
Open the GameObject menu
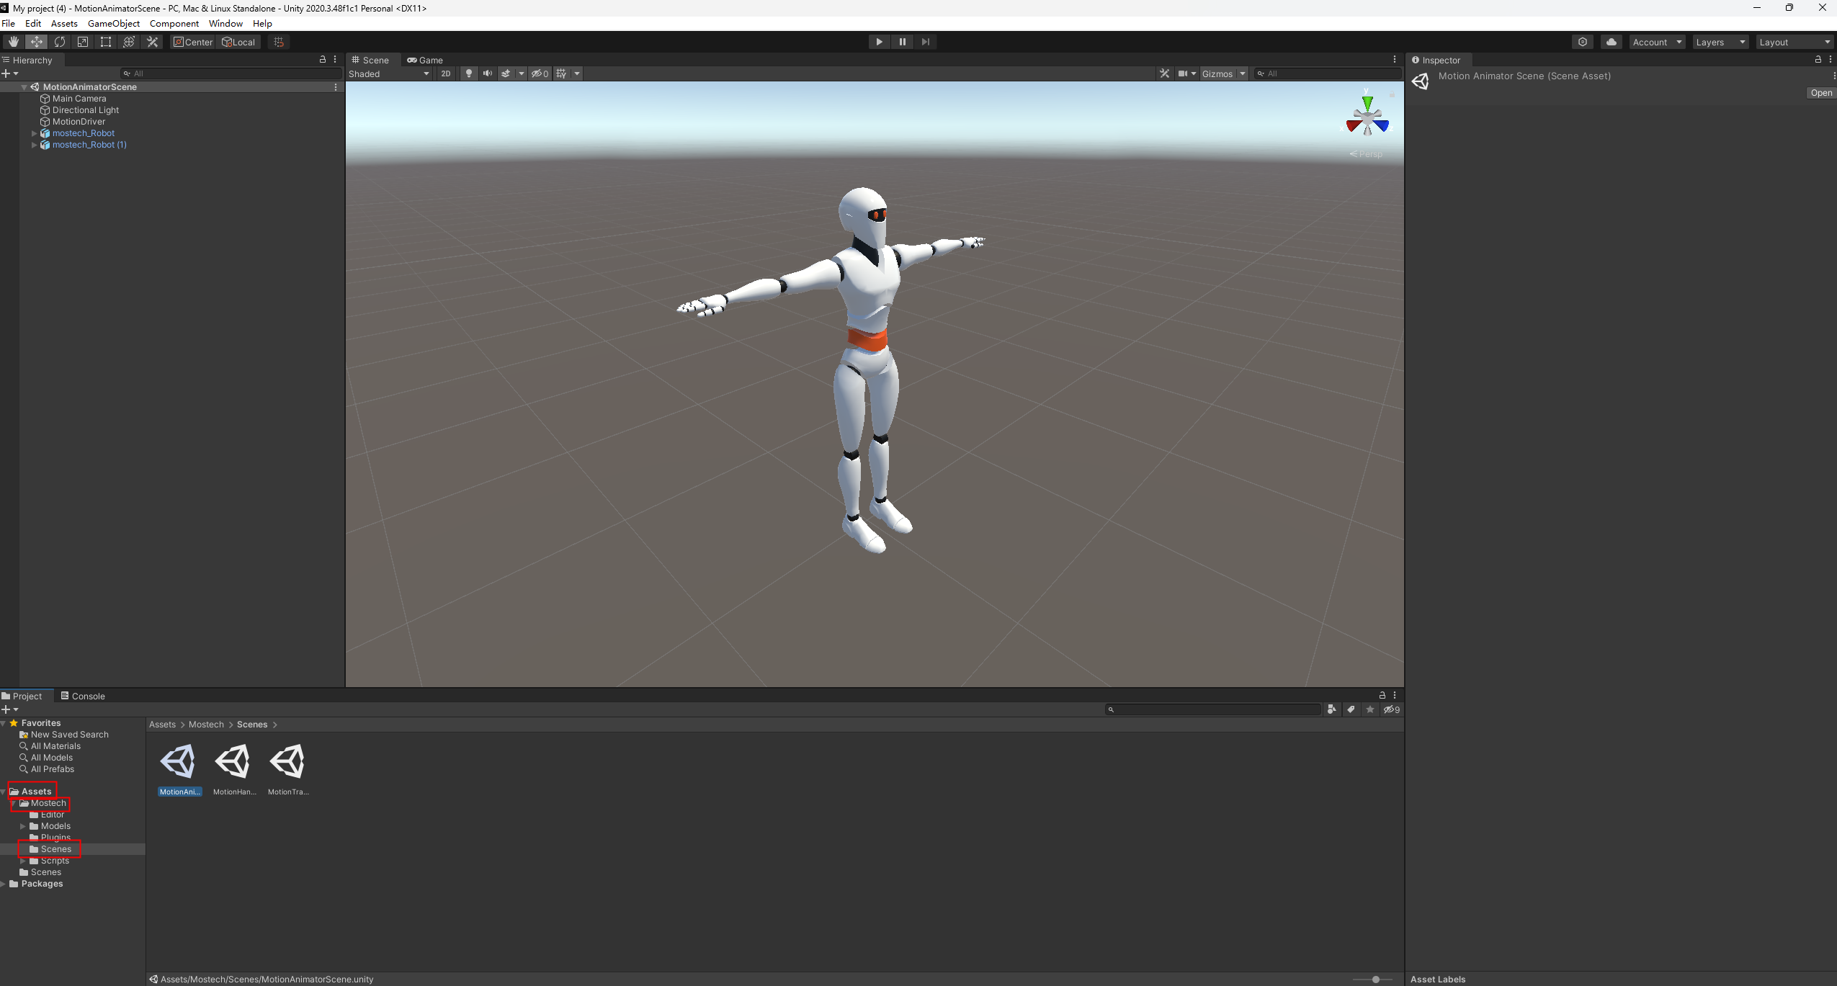[114, 23]
